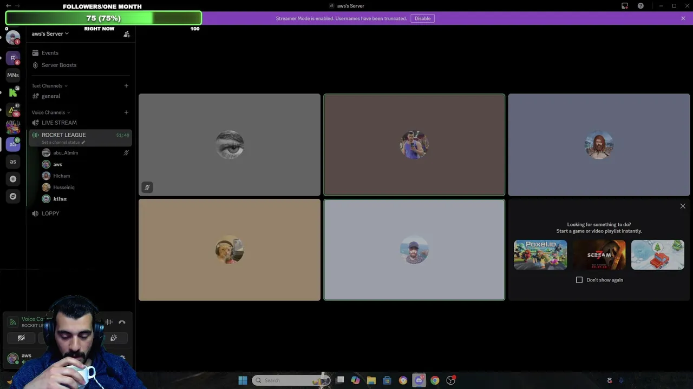
Task: Open the colorful cartoon server icon
Action: coord(13,127)
